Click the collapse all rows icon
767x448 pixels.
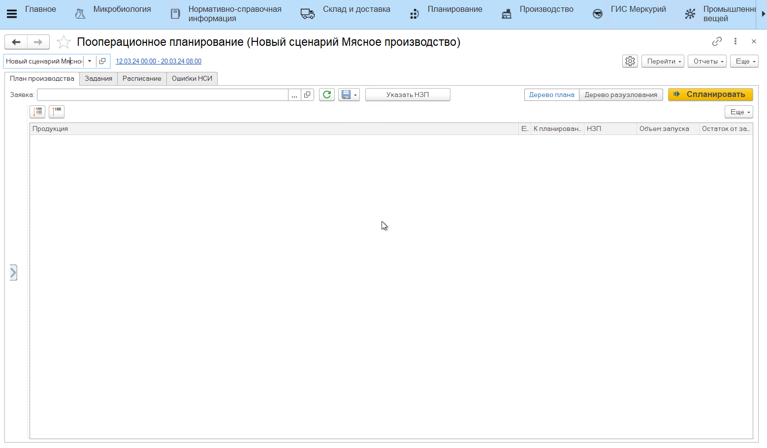point(57,112)
